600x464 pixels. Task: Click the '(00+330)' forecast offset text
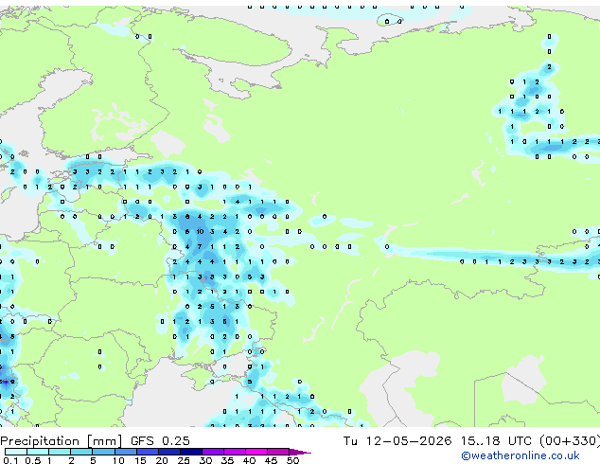570,441
